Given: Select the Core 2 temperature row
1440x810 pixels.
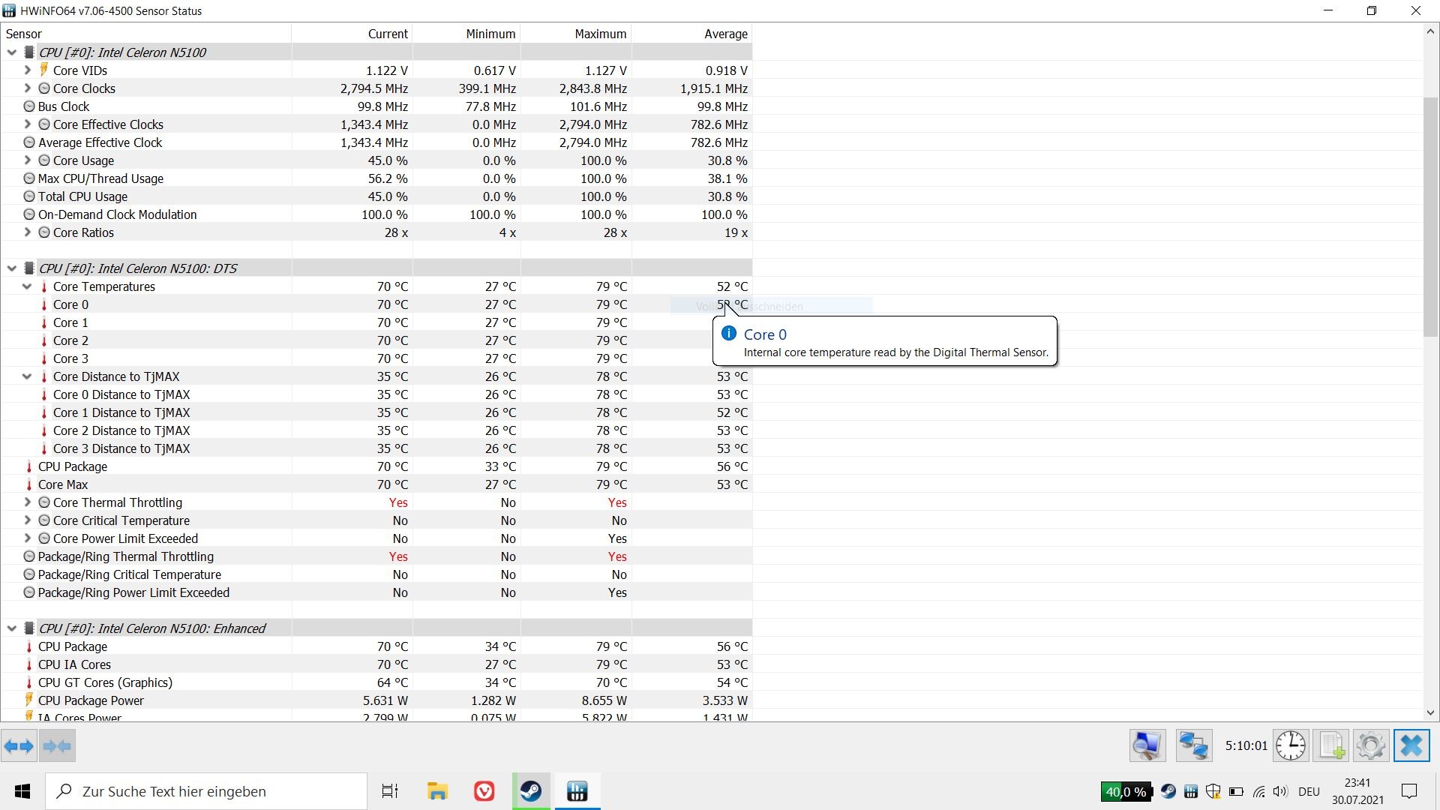Looking at the screenshot, I should (376, 340).
